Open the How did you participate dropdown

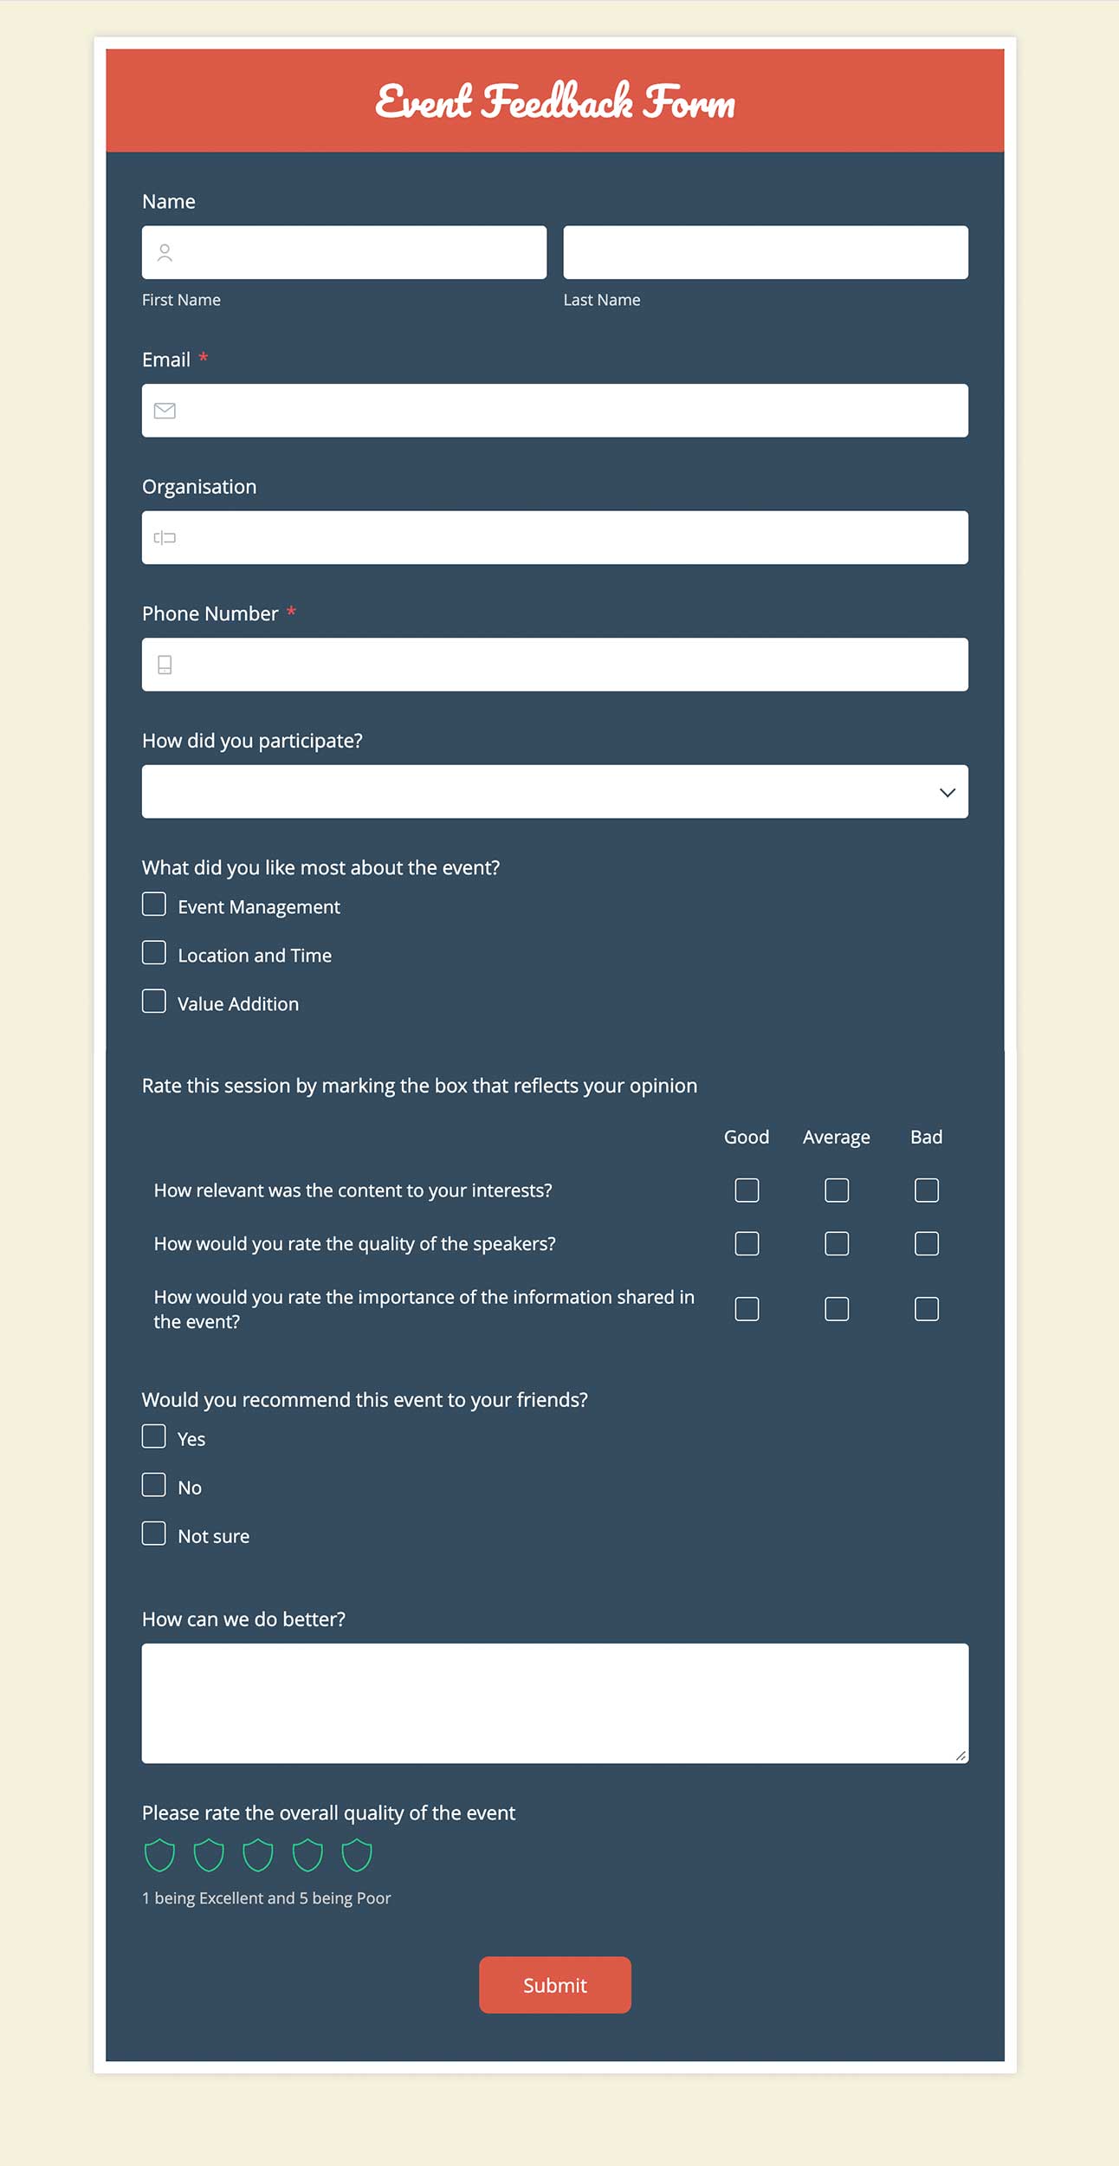[554, 792]
